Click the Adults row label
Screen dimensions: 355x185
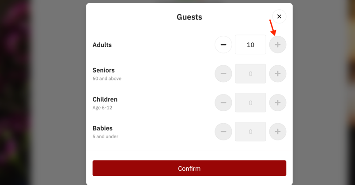tap(102, 45)
